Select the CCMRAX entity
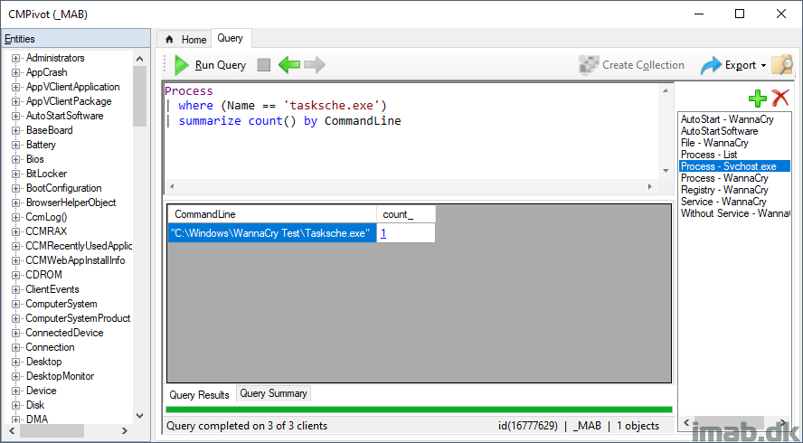This screenshot has width=803, height=443. pos(46,231)
